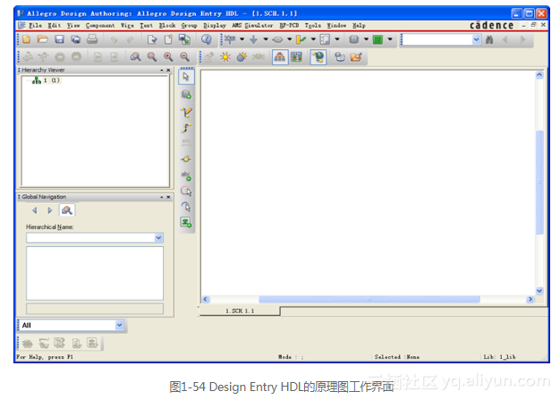560x400 pixels.
Task: Open the port symbol dropdown arrow
Action: 289,39
